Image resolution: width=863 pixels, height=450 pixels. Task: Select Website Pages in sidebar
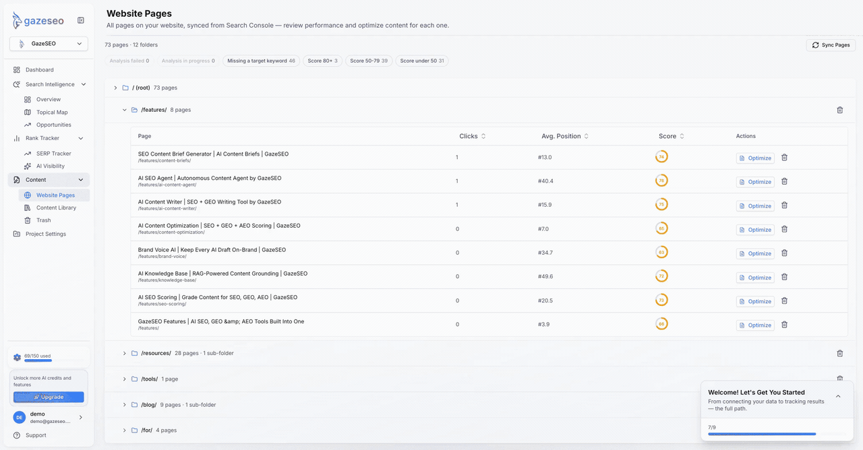click(x=54, y=195)
